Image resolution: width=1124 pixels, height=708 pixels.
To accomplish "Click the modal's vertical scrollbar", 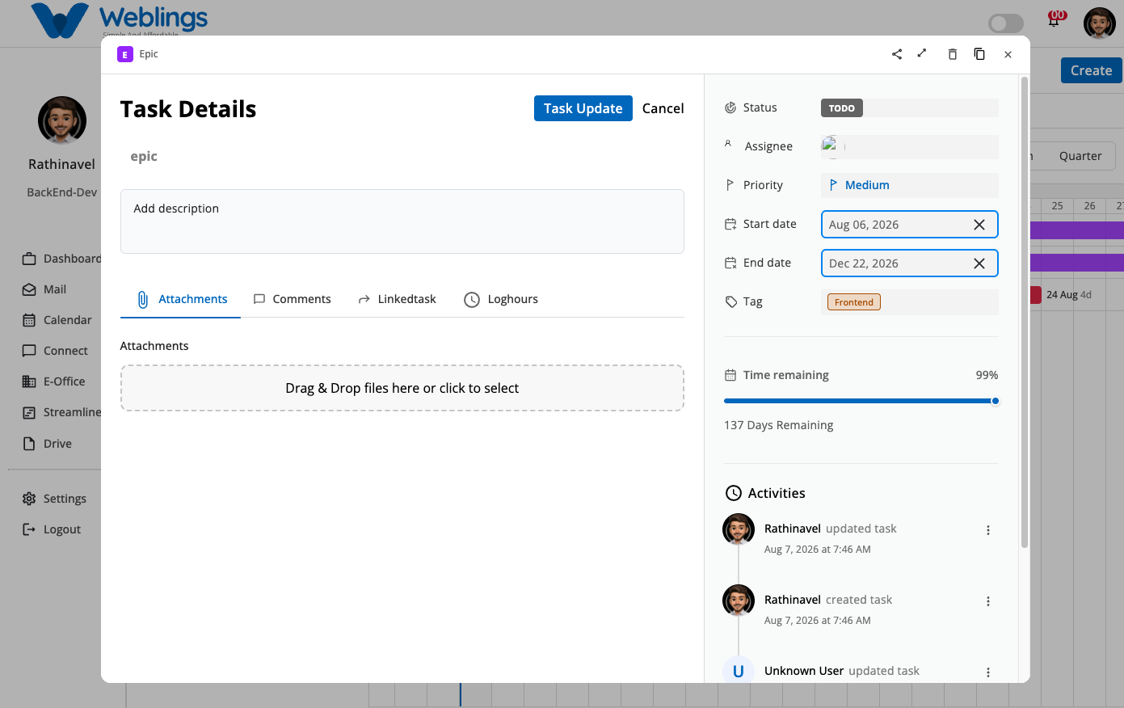I will pyautogui.click(x=1025, y=313).
